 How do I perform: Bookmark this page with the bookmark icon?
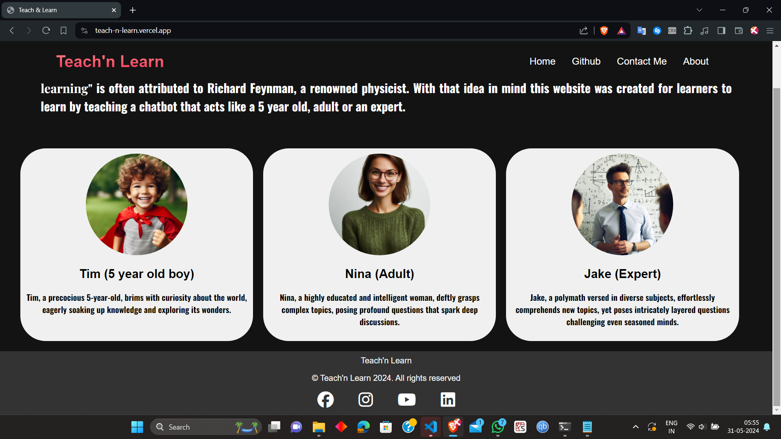pos(63,30)
